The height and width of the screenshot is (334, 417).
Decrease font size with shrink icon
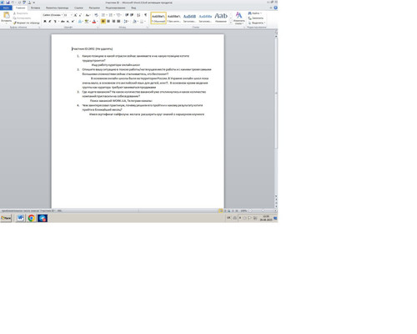tap(80, 15)
